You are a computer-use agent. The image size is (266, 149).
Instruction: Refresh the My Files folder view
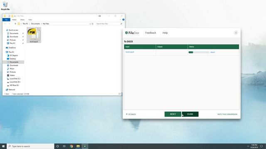93,24
